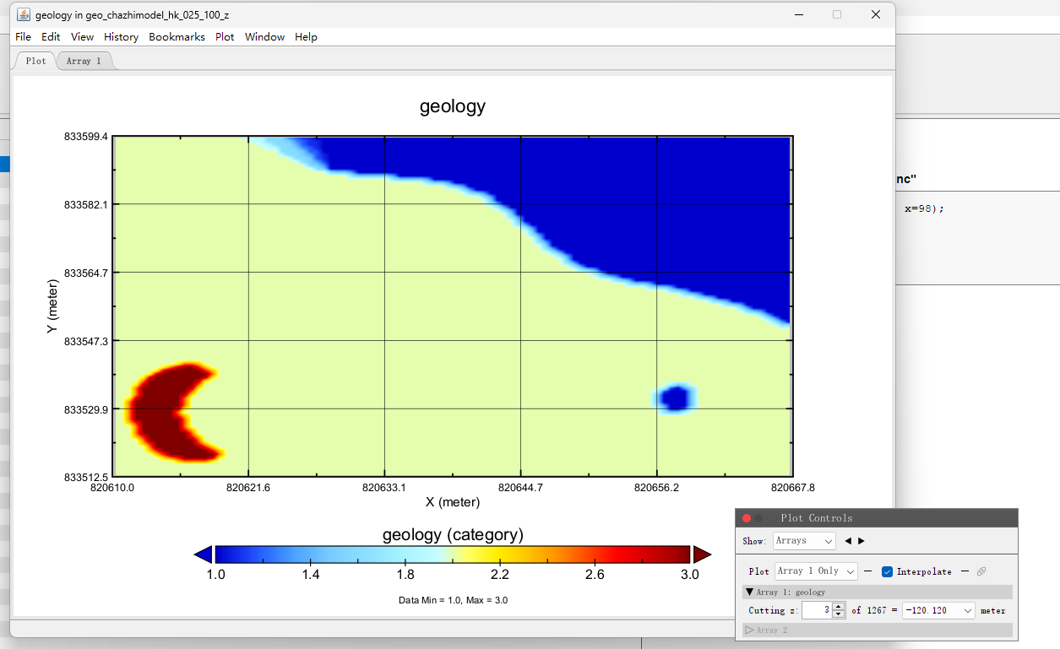The image size is (1060, 649).
Task: Increment the Cutting z stepper up arrow
Action: click(838, 606)
